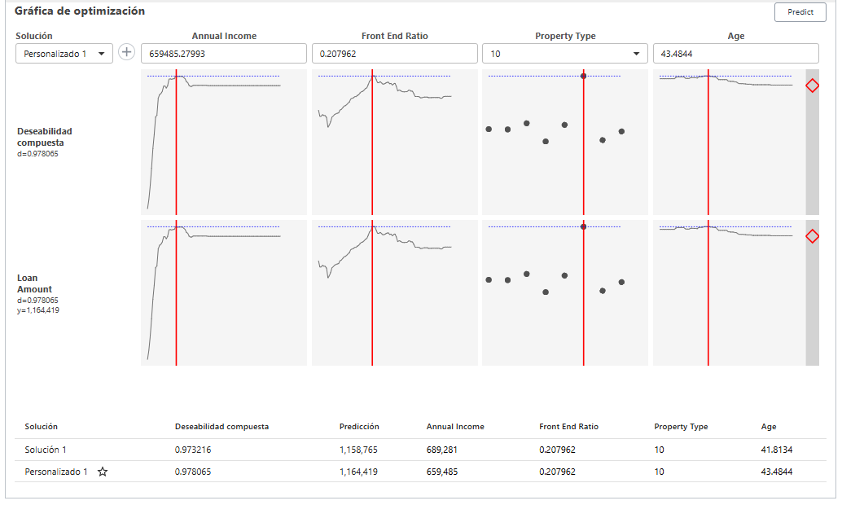This screenshot has height=505, width=842.
Task: Select the Personalizado 1 table row
Action: (244, 472)
